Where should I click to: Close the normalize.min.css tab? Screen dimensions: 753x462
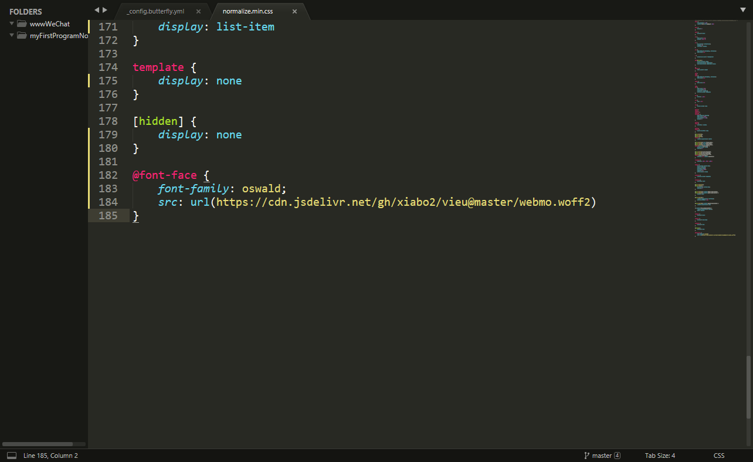pyautogui.click(x=294, y=11)
